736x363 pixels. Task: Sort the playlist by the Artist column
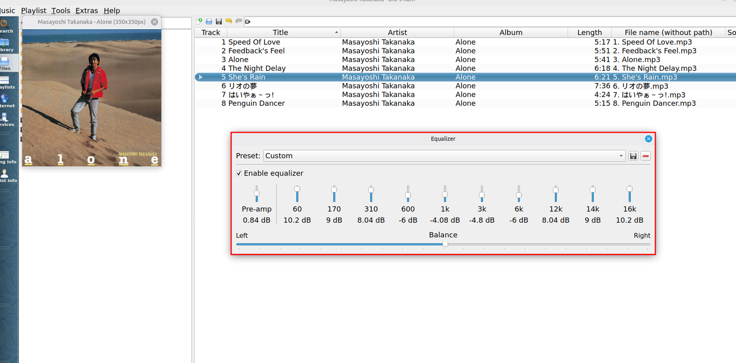(x=397, y=32)
